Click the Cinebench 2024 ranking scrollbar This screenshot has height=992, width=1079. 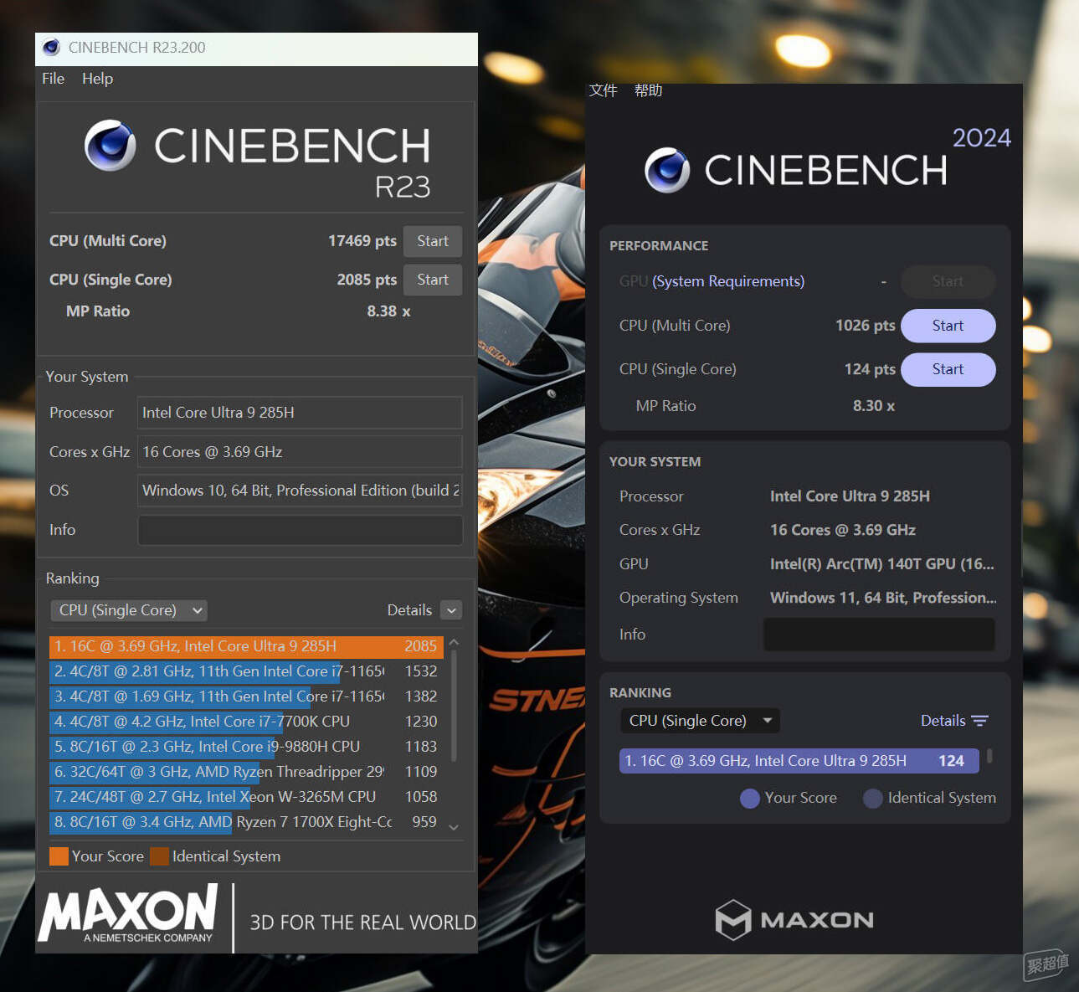tap(989, 756)
